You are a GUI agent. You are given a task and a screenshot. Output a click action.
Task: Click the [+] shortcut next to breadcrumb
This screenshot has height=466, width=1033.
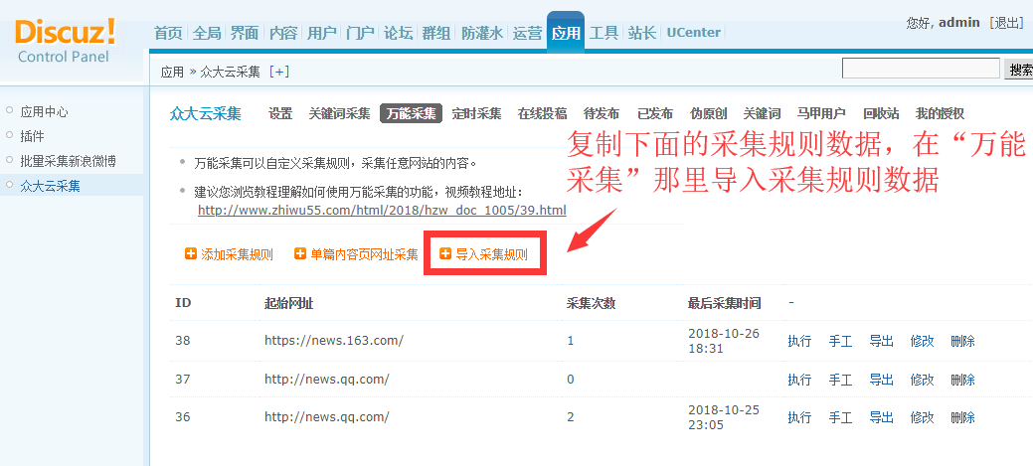(279, 72)
